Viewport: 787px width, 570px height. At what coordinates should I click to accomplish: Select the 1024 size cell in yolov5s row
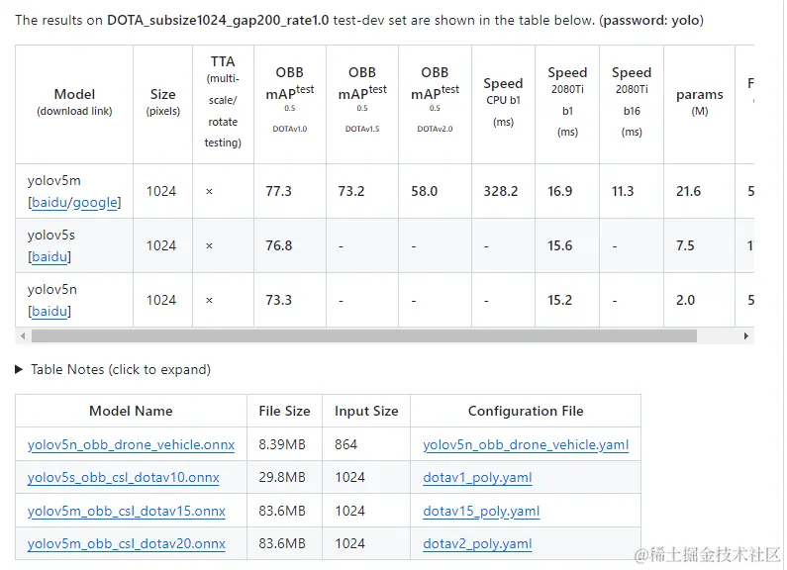[161, 245]
